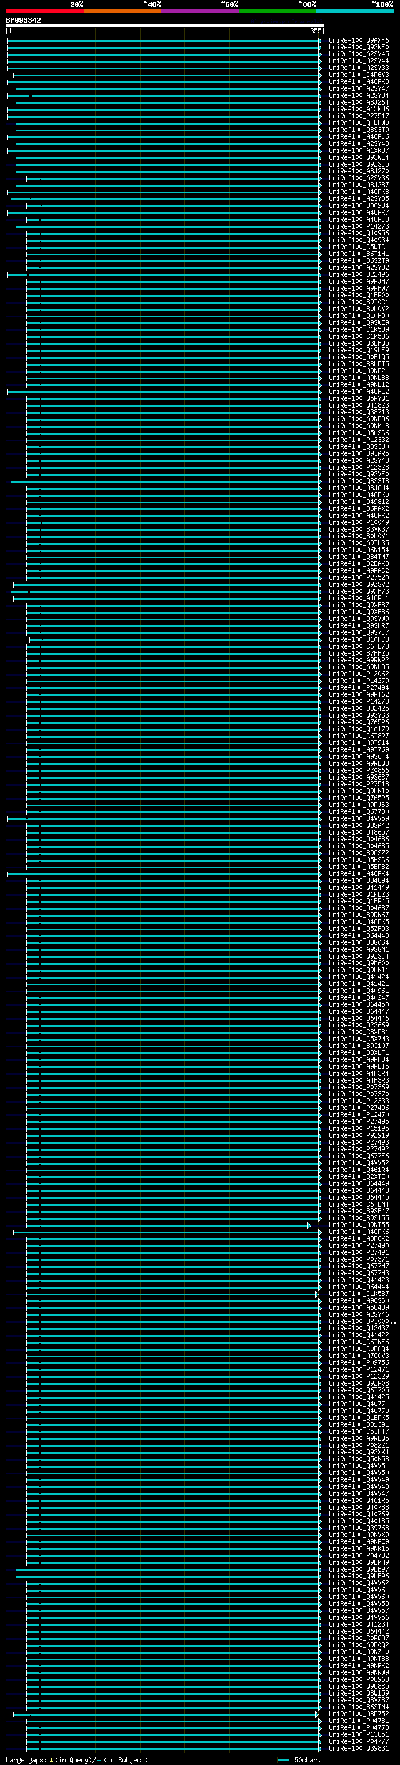Select the UniRef100_P14273 label

click(x=359, y=226)
